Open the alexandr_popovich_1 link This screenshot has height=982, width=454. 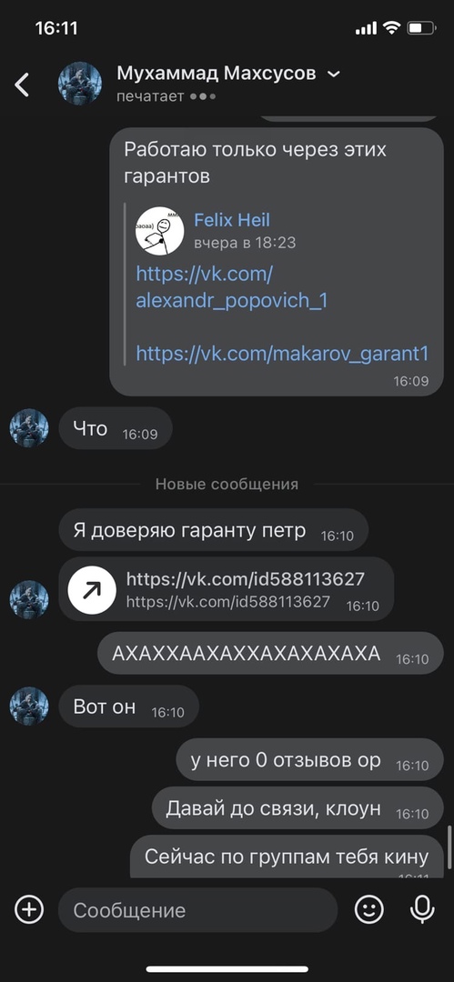coord(232,286)
